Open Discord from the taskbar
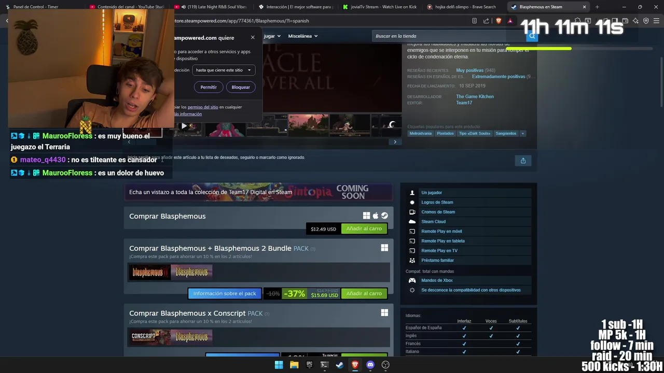Screen dimensions: 664x373 tap(370, 365)
